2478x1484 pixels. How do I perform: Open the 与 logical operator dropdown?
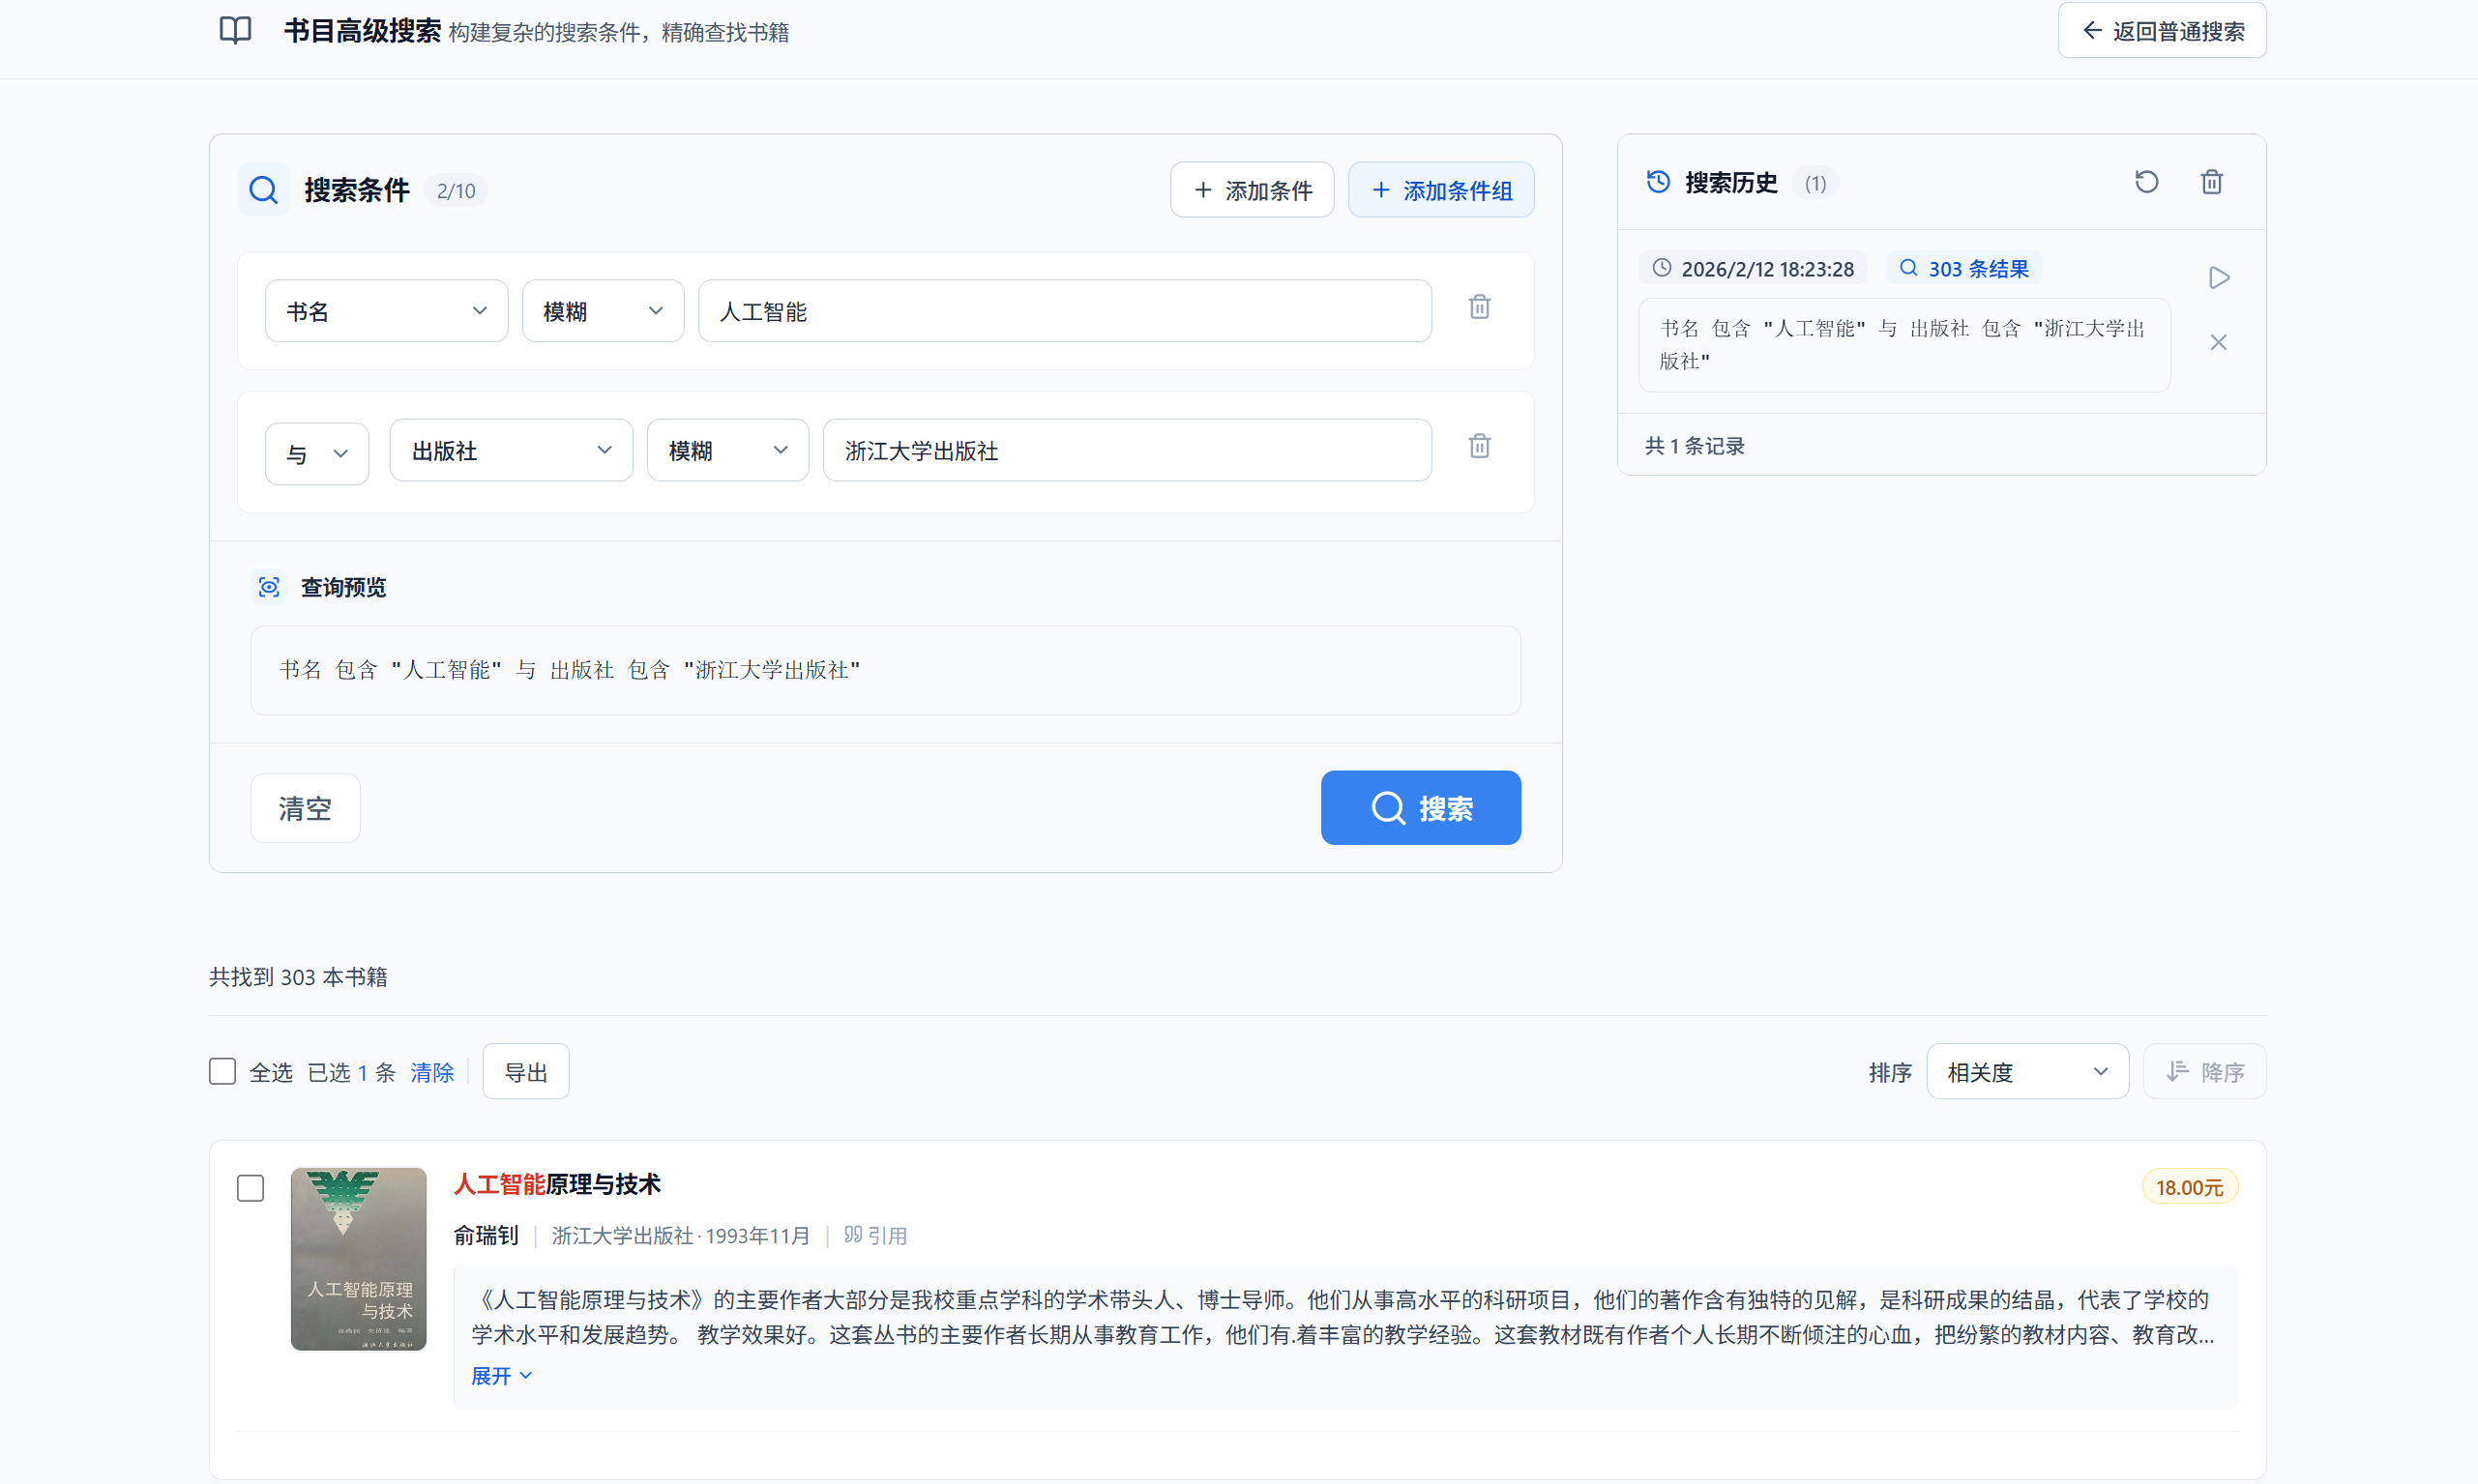click(x=316, y=452)
